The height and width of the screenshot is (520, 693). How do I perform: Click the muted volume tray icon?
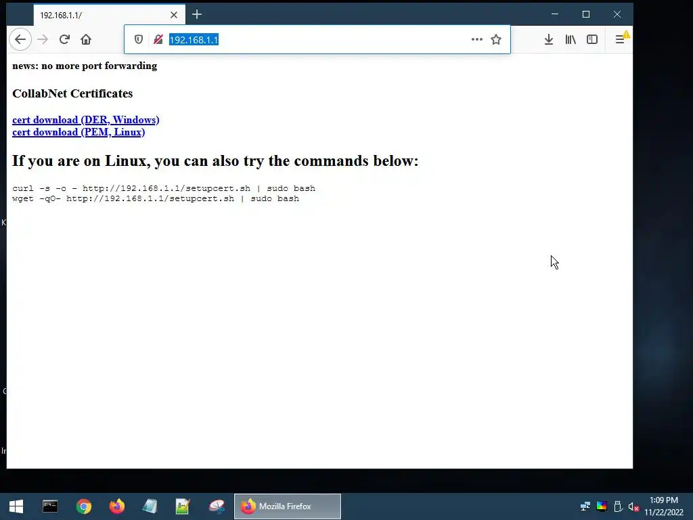[633, 506]
